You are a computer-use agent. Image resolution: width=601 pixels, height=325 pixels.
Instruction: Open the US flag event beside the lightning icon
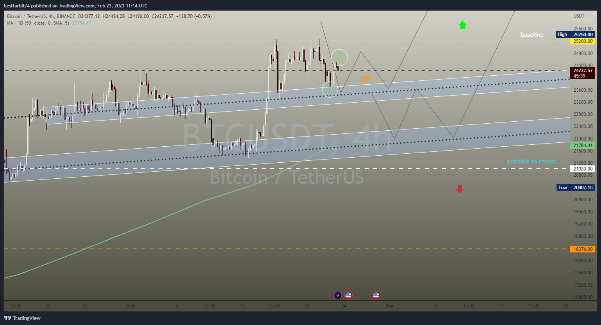point(348,295)
